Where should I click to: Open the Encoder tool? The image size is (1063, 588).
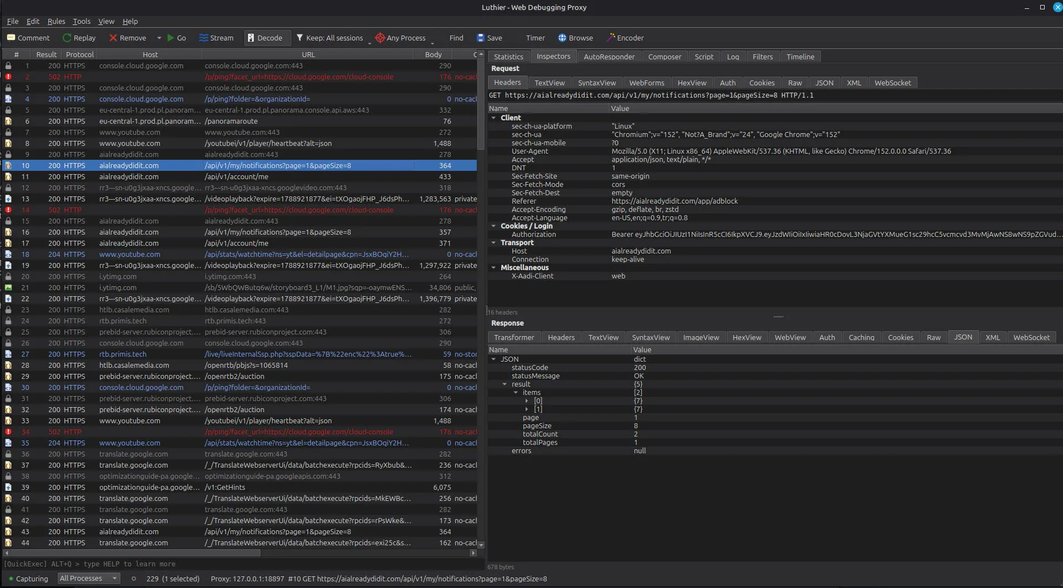click(625, 38)
